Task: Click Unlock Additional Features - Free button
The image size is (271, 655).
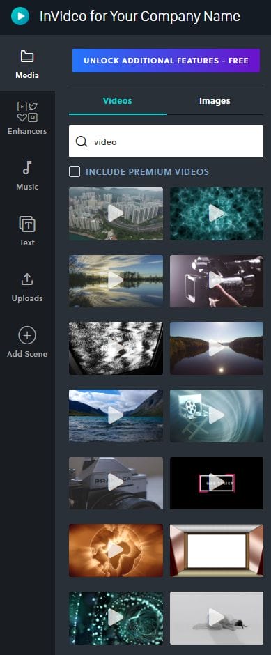Action: pos(166,61)
